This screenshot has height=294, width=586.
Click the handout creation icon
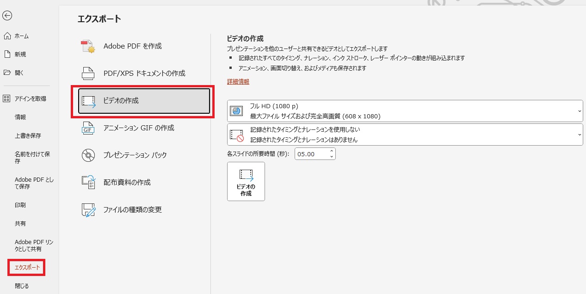click(x=88, y=183)
